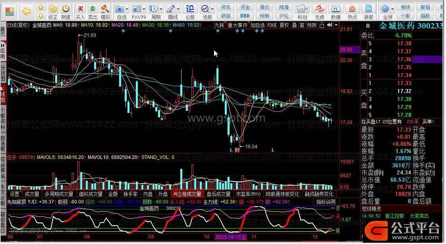Toggle the chart lock icon

(322, 25)
